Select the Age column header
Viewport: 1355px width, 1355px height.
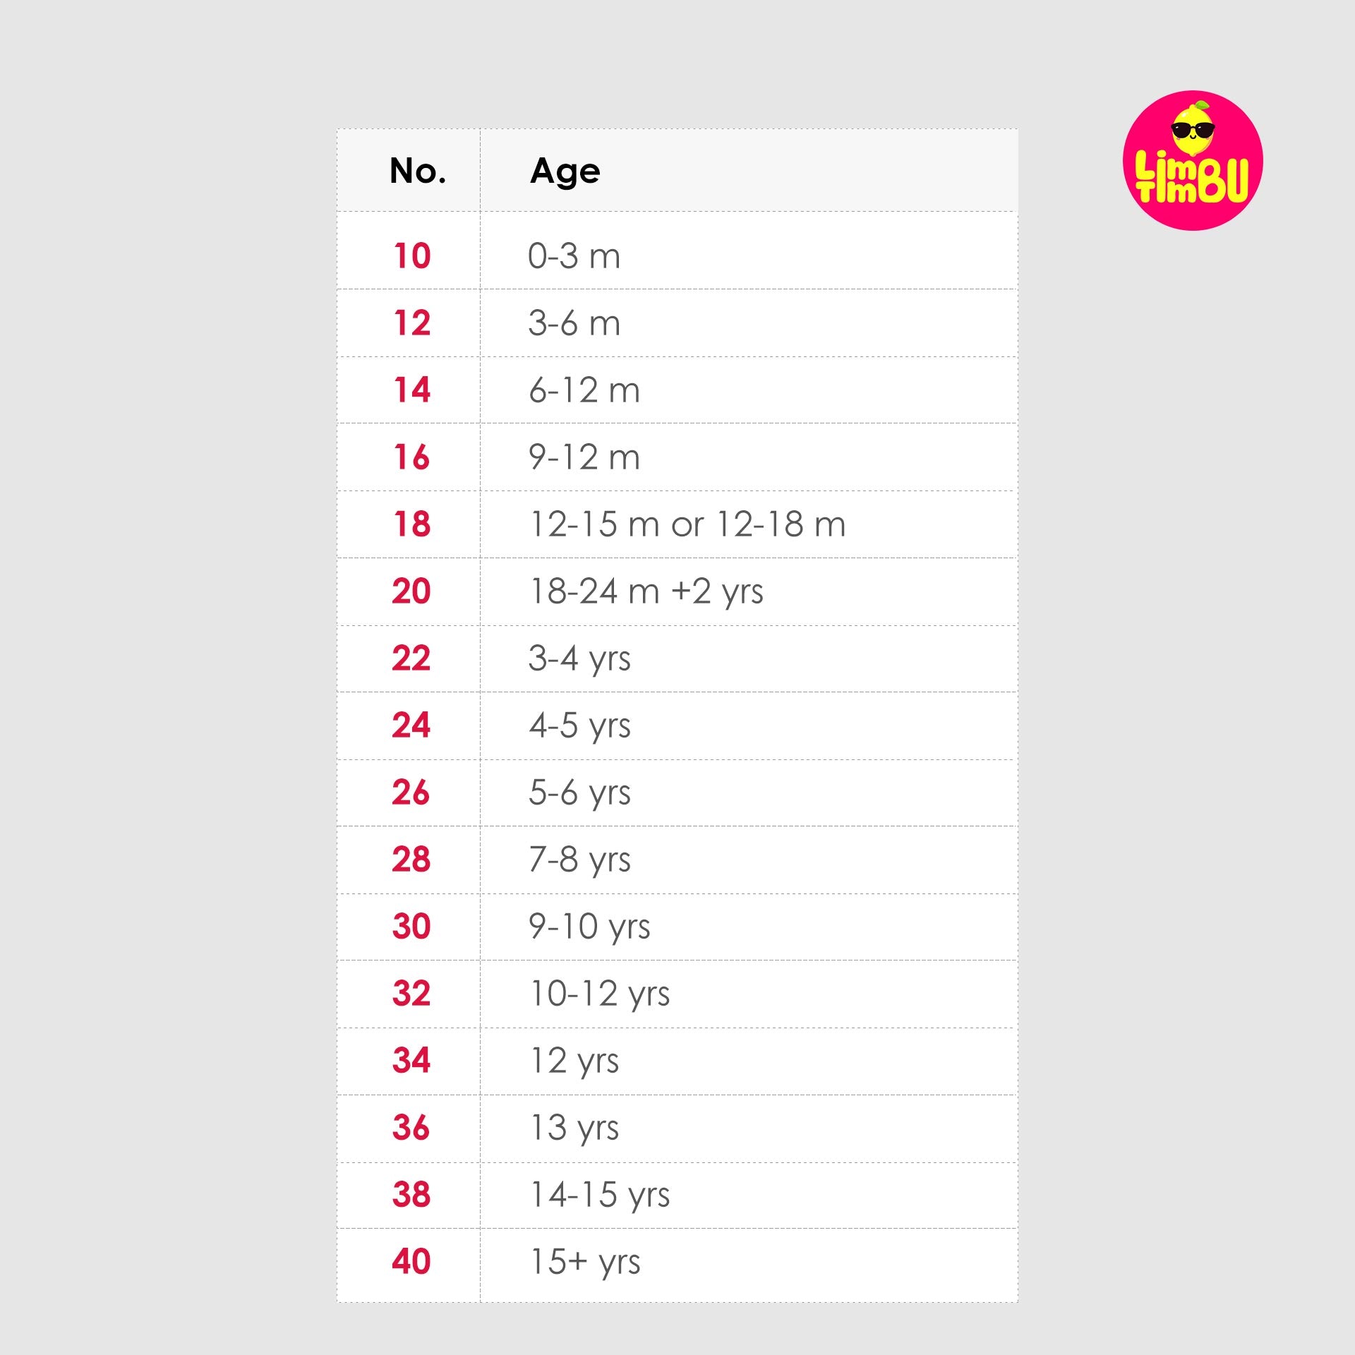point(565,171)
